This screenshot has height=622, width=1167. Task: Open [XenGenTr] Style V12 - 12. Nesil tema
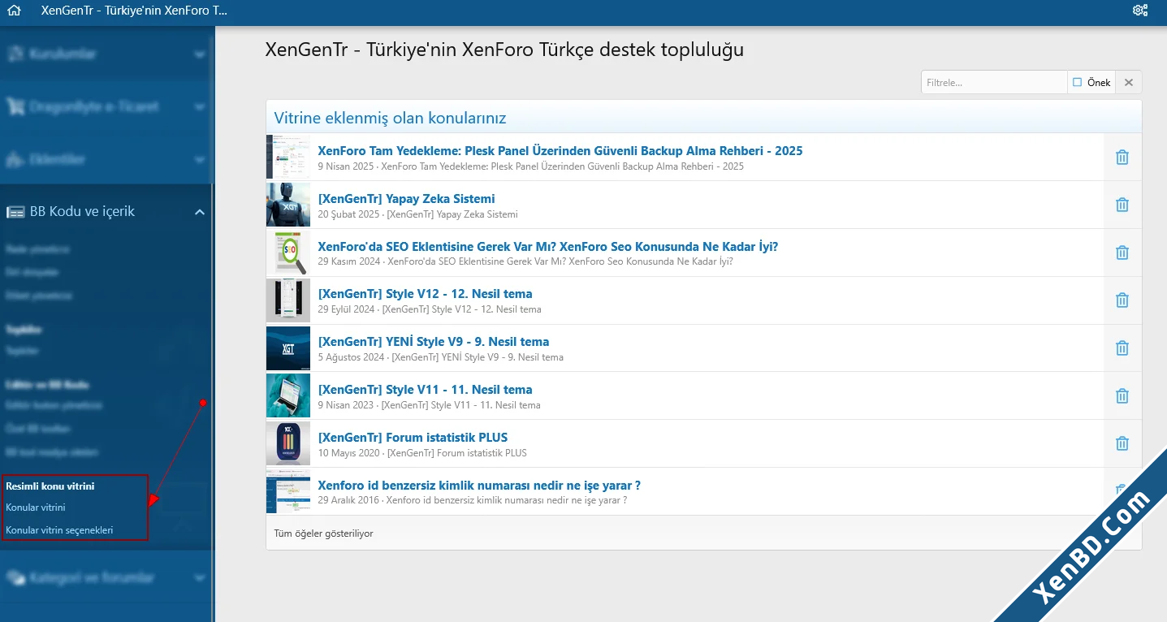(x=425, y=294)
